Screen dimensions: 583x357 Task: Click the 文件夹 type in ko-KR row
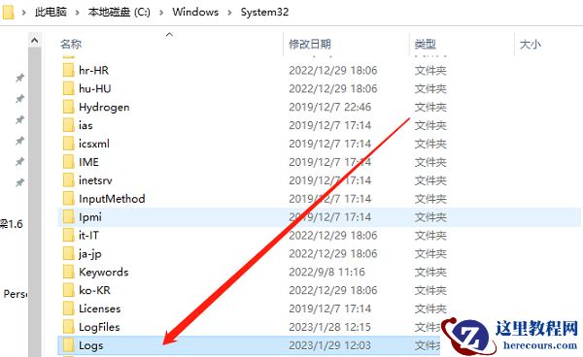tap(430, 290)
